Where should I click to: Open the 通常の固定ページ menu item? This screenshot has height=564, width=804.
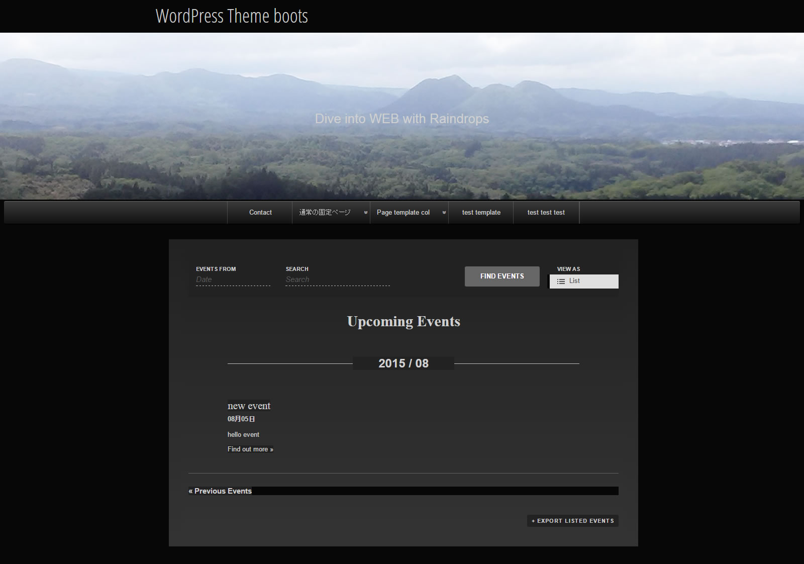coord(325,213)
